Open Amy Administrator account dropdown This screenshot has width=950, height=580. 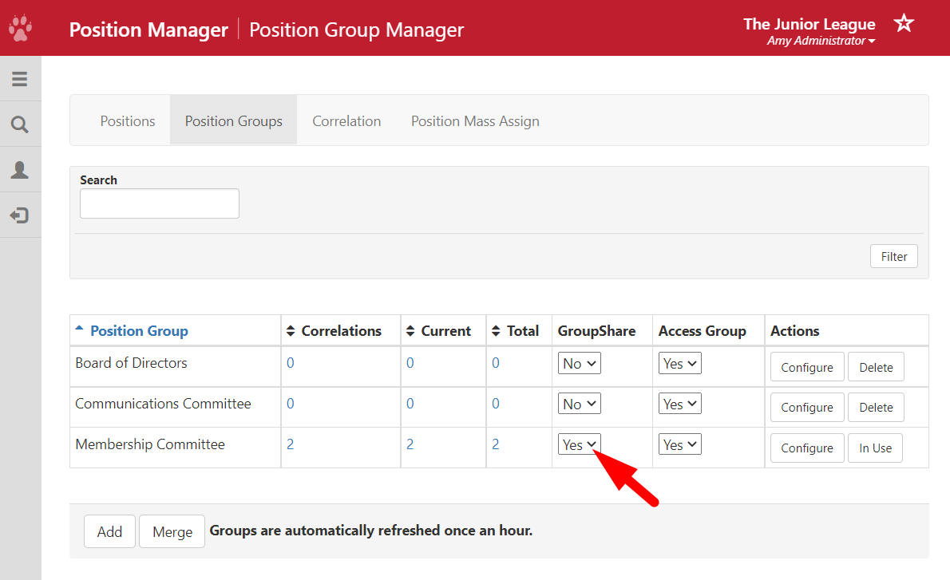[x=821, y=41]
